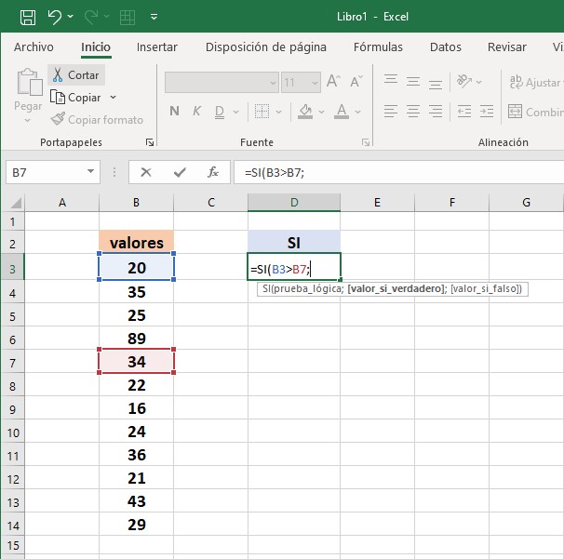Click cell with value 89
Screen dimensions: 564x559
point(136,339)
